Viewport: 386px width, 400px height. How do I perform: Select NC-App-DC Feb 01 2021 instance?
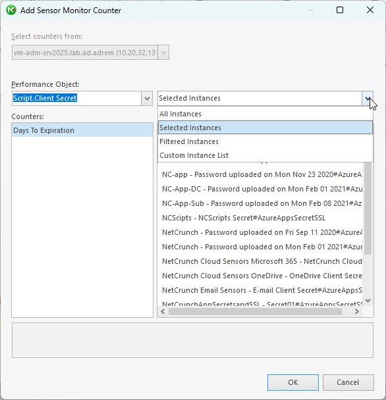click(262, 189)
